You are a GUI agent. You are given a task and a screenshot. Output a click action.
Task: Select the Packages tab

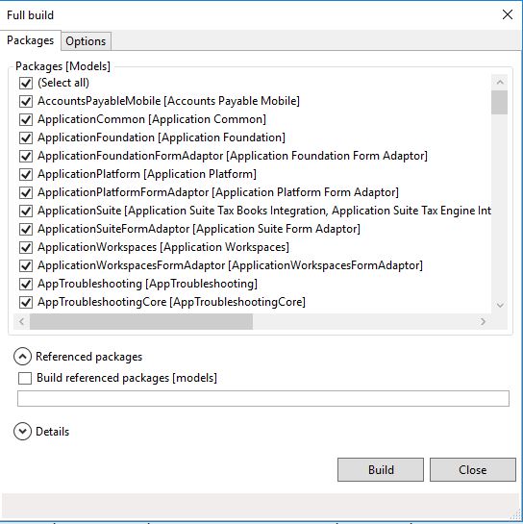31,40
